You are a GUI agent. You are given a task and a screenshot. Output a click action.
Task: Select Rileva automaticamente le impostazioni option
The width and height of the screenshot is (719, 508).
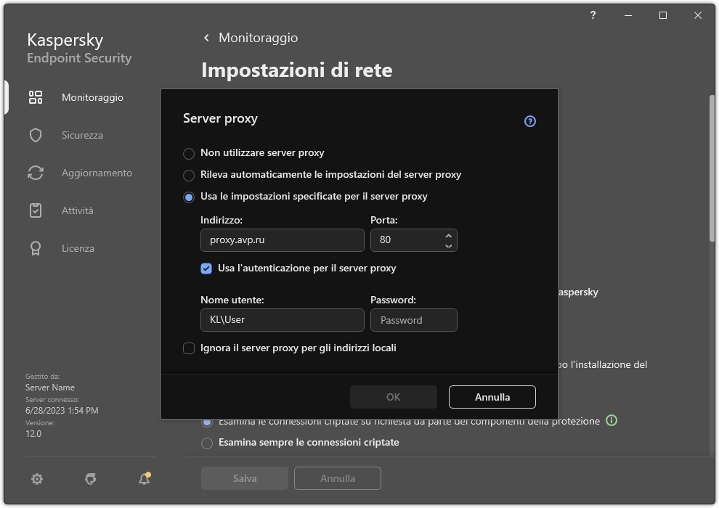coord(189,175)
